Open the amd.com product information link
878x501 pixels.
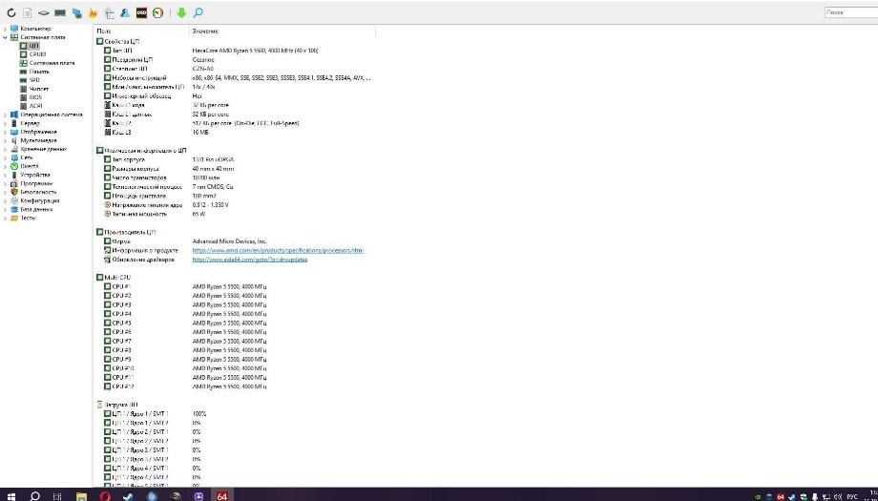(x=278, y=250)
